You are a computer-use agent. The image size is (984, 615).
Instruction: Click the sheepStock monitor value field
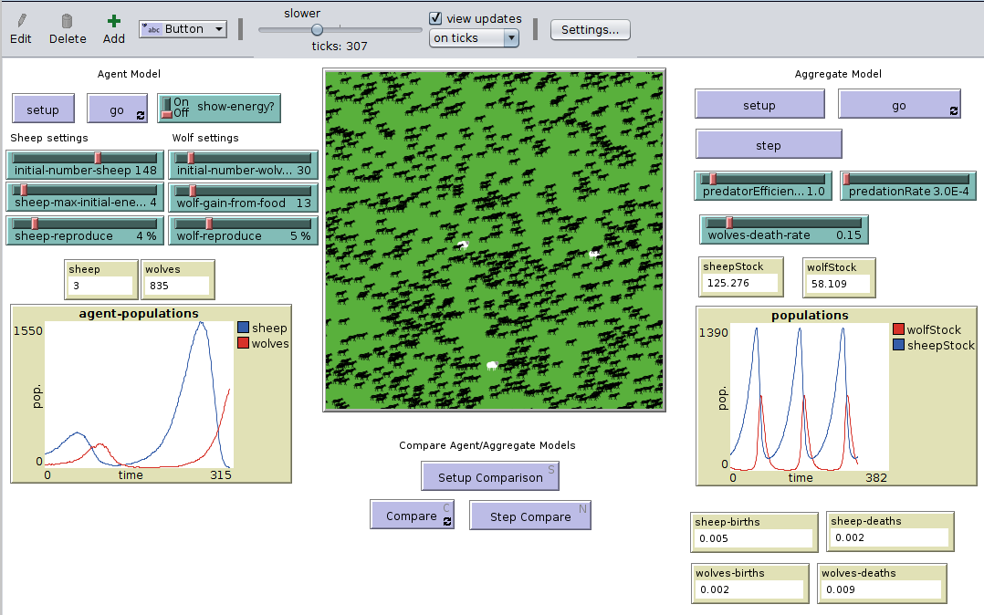740,283
